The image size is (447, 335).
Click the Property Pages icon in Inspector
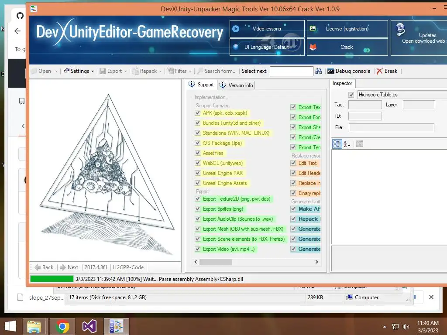[x=360, y=144]
